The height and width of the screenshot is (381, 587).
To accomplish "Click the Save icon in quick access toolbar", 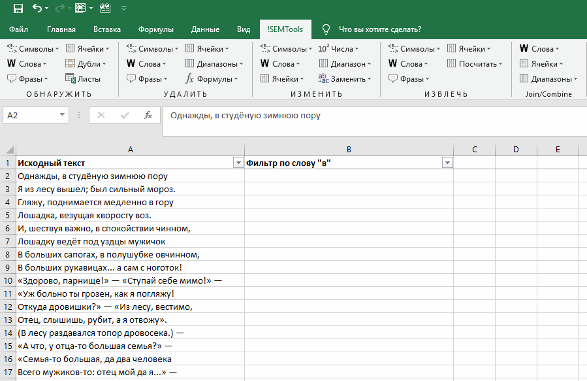I will (x=18, y=8).
